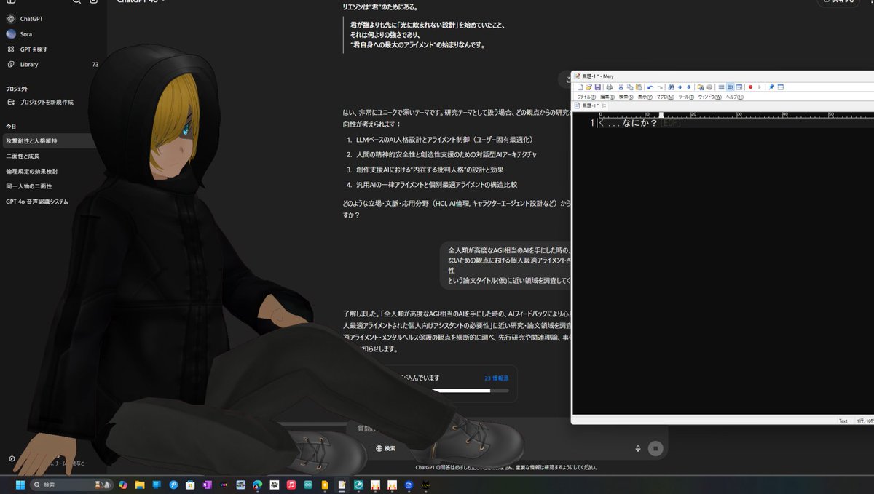
Task: Click Find next down arrow in Mery
Action: tap(689, 87)
